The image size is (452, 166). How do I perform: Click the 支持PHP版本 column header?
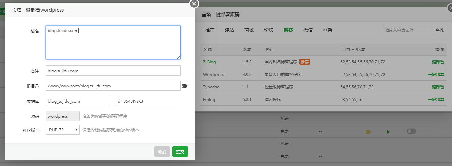tap(353, 50)
